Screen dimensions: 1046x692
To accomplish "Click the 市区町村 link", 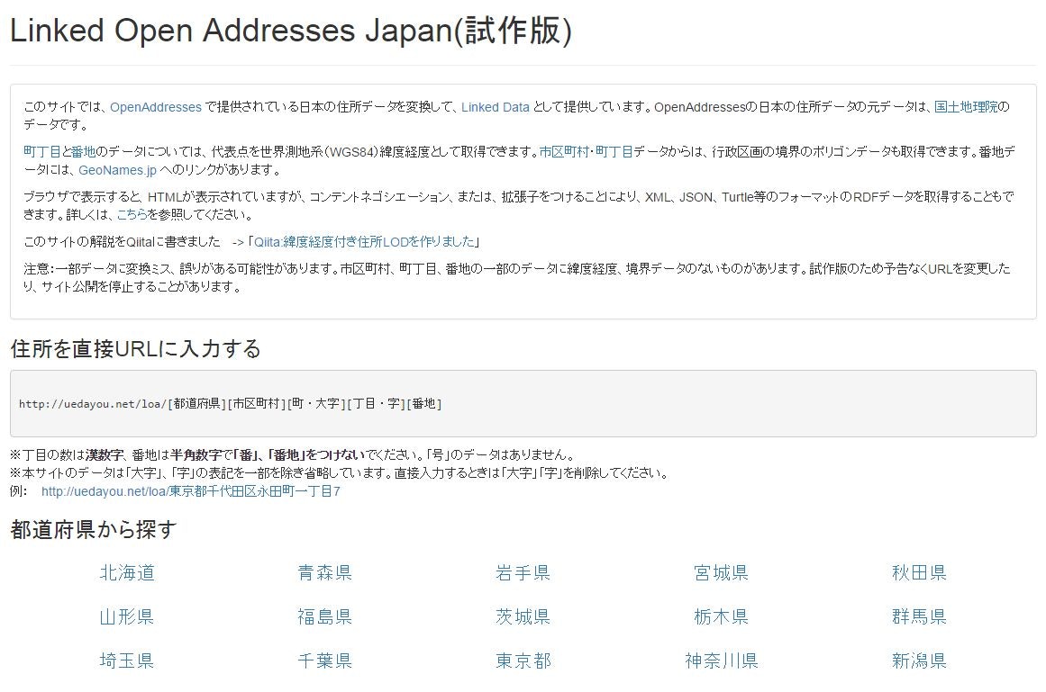I will click(x=564, y=152).
